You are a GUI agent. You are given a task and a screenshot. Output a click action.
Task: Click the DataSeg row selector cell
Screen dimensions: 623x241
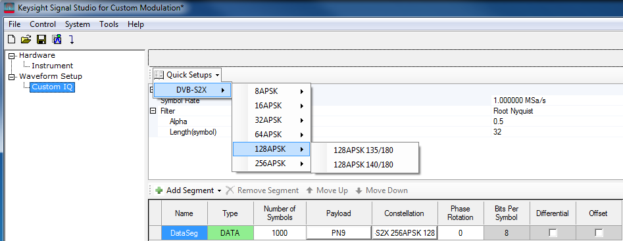click(x=155, y=233)
